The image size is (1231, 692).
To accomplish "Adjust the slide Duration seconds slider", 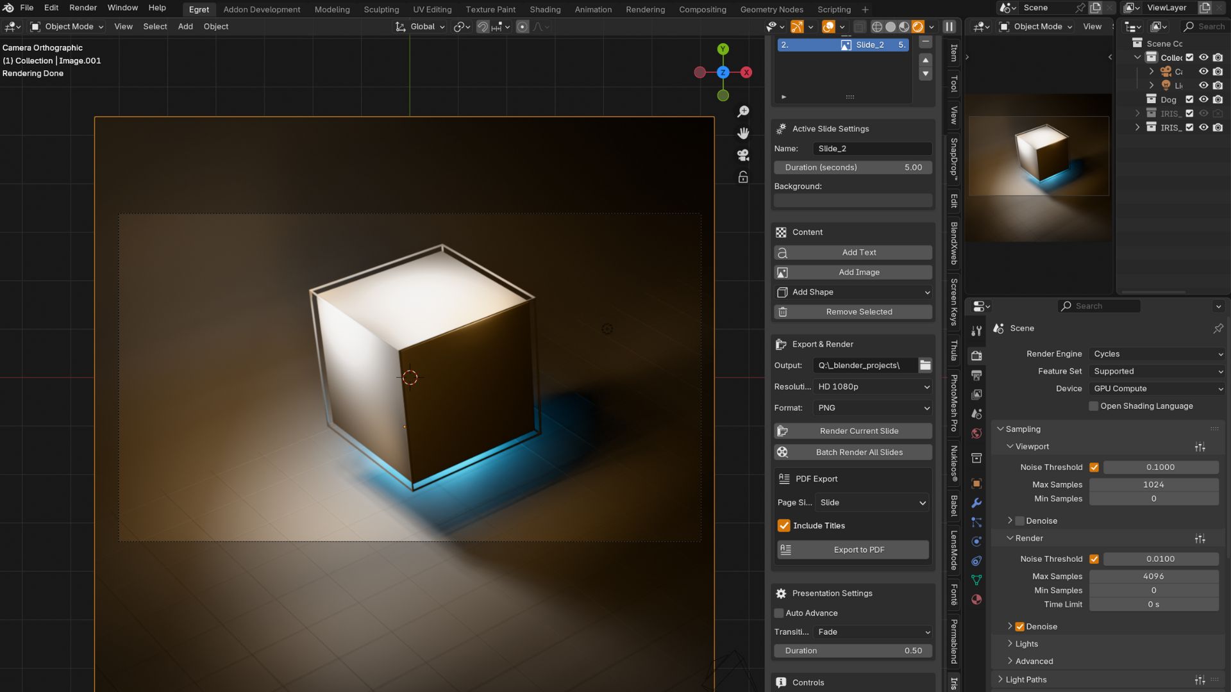I will pyautogui.click(x=853, y=167).
